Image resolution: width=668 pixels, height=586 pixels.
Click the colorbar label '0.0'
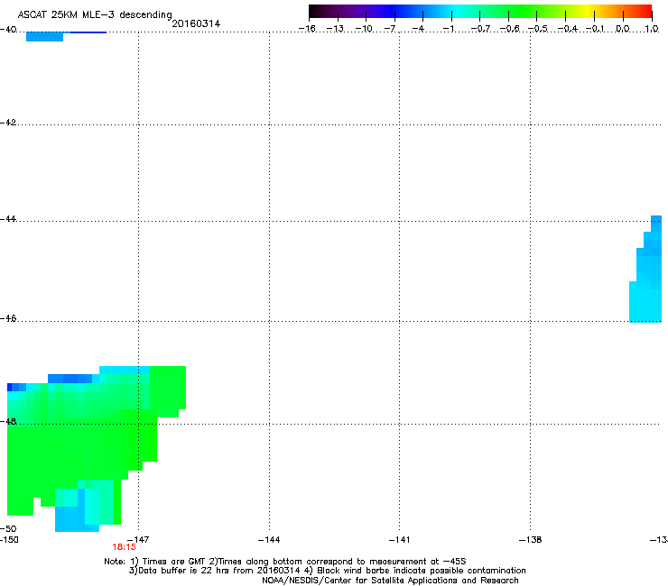point(623,29)
